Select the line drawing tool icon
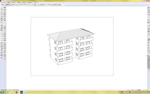This screenshot has height=94, width=150. [1, 7]
